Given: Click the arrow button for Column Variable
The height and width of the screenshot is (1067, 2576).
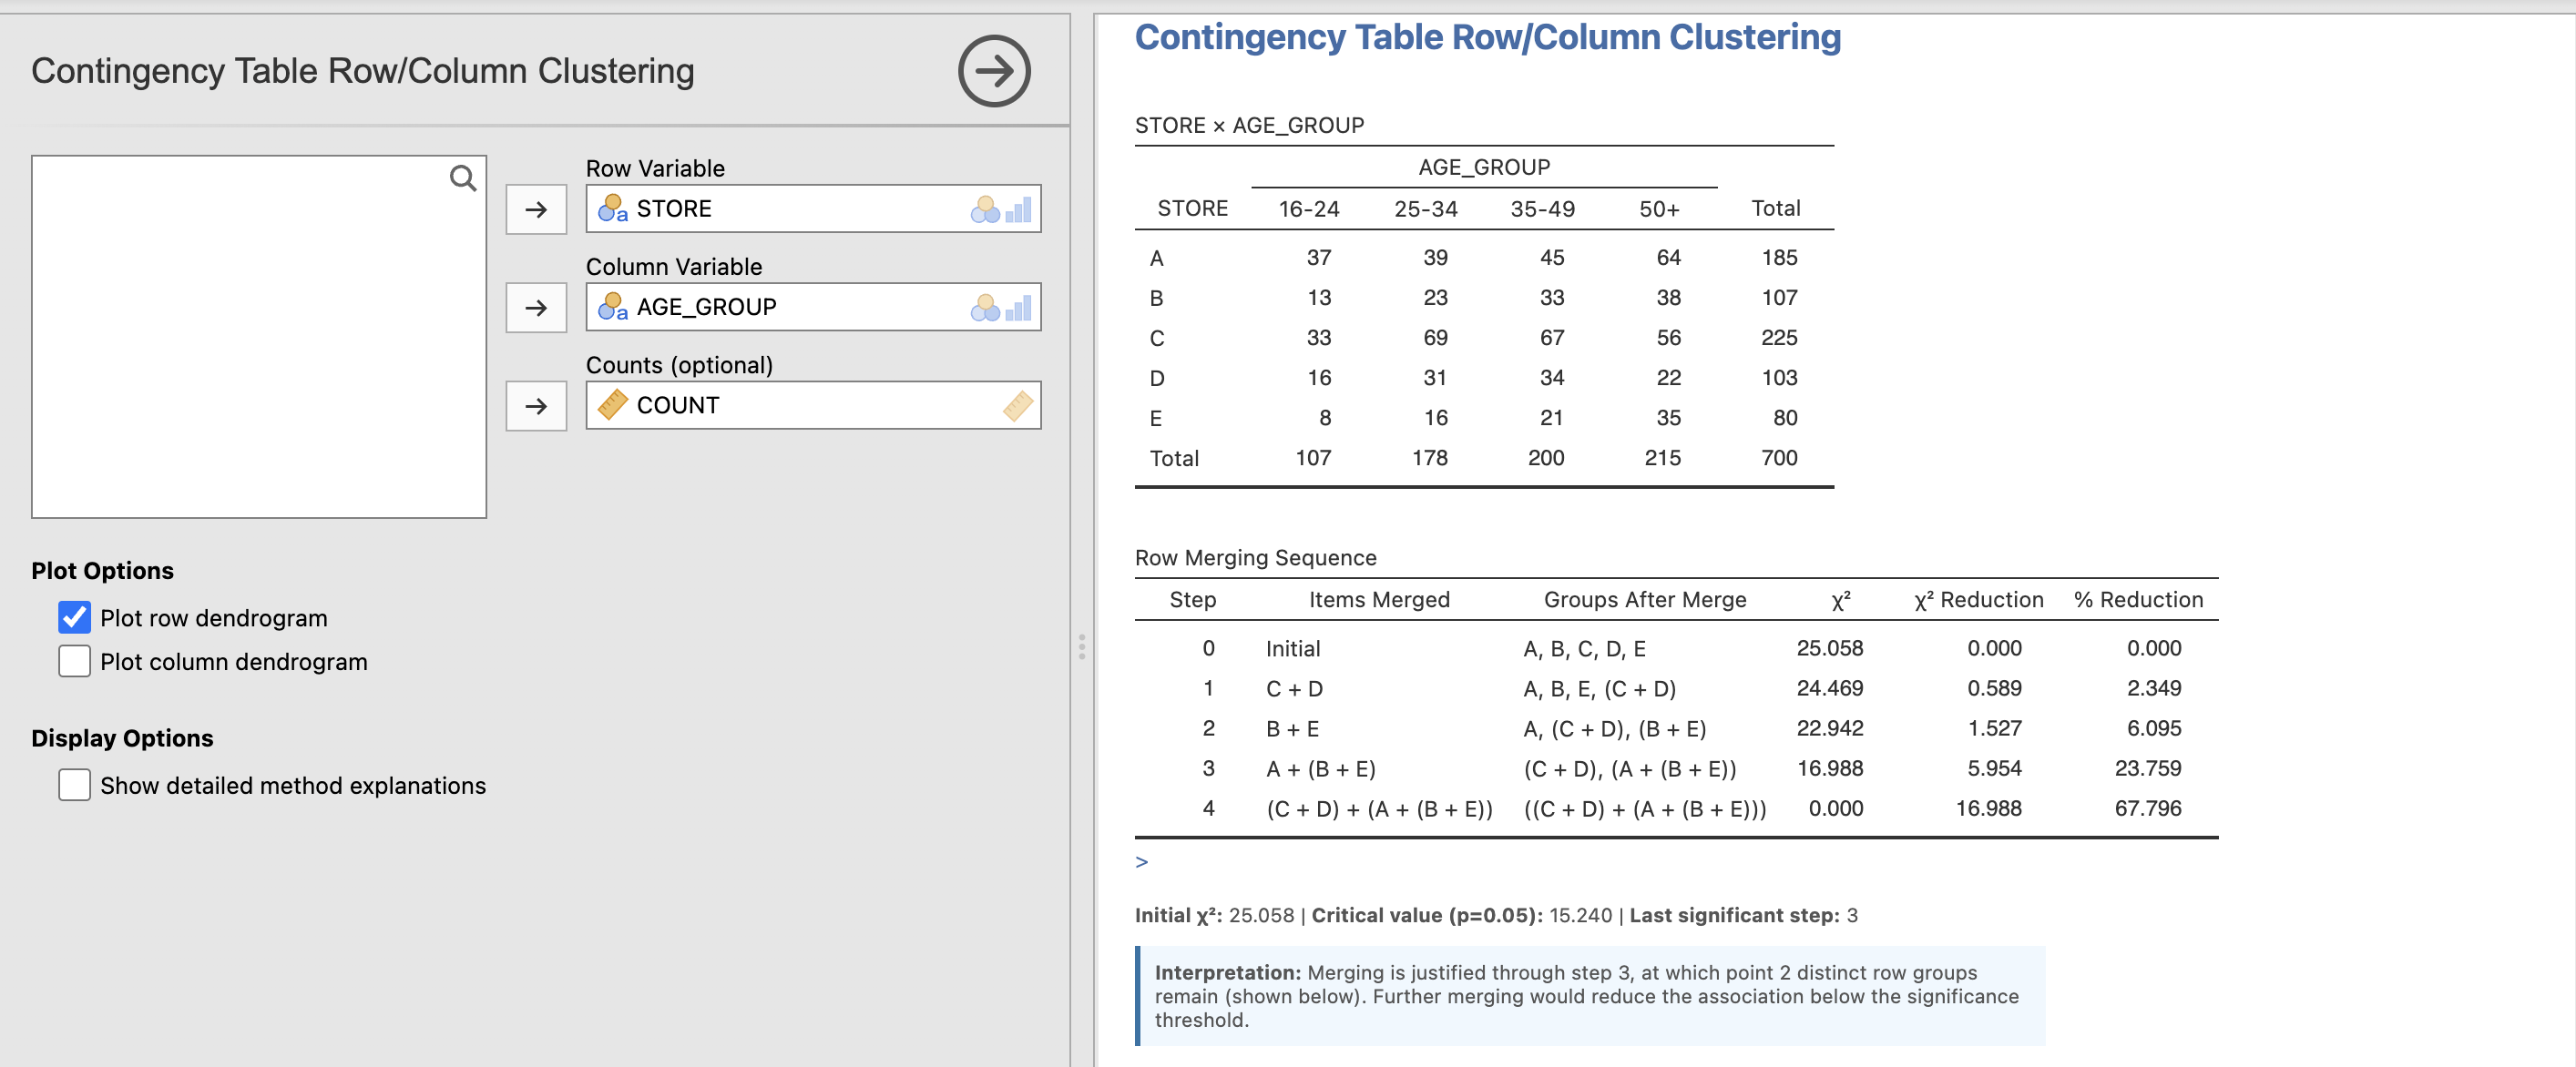Looking at the screenshot, I should point(536,308).
